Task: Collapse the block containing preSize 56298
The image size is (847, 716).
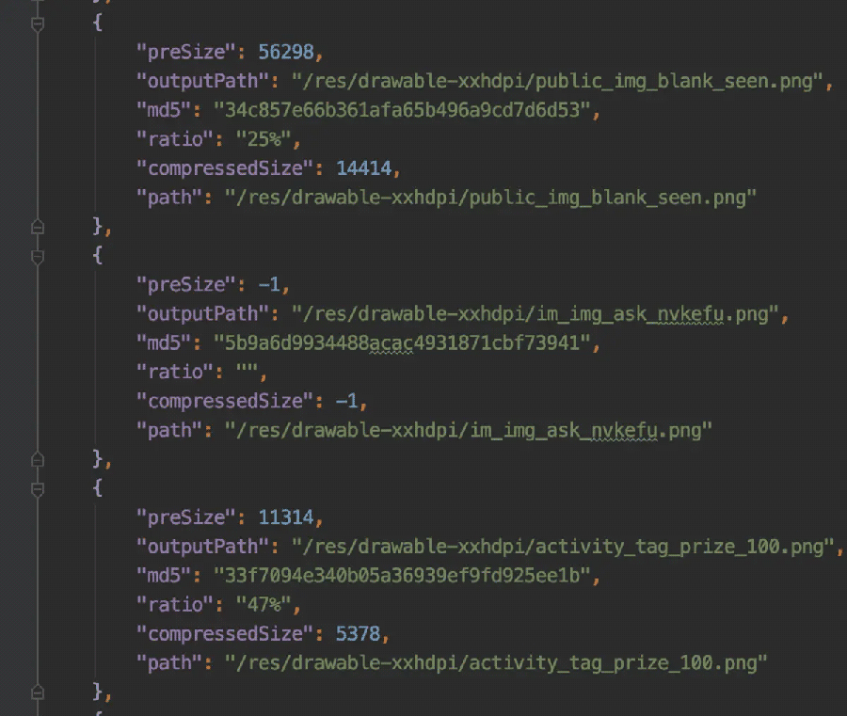Action: [38, 24]
